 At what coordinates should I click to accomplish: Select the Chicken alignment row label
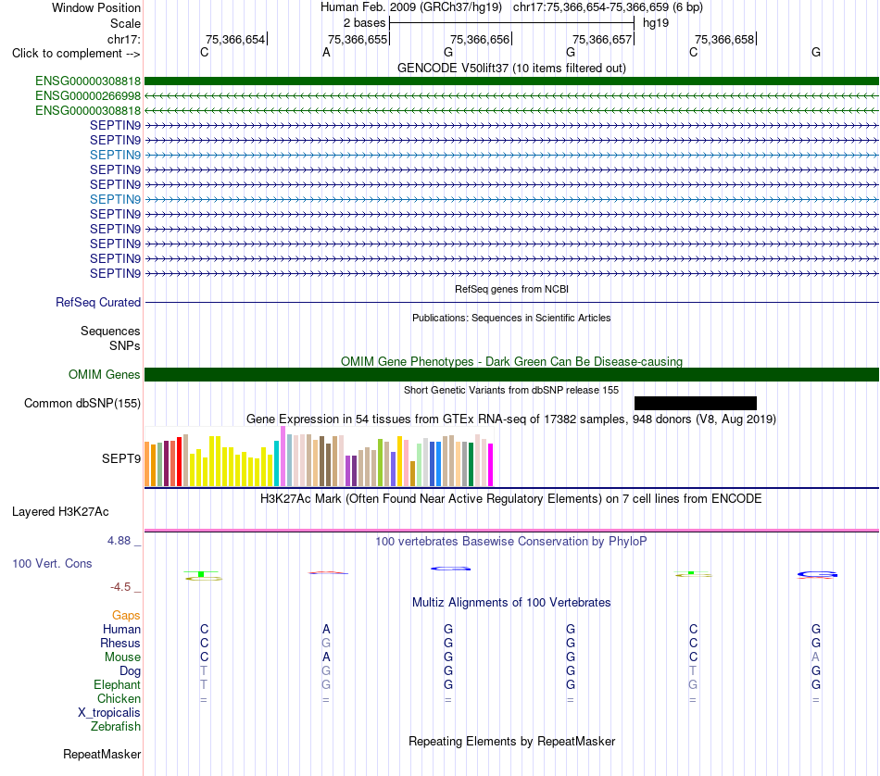point(119,698)
